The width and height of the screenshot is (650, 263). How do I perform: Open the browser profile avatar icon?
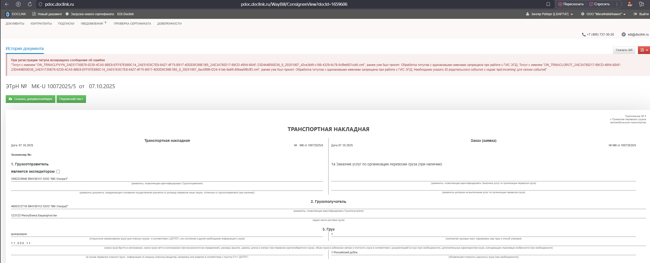click(630, 4)
